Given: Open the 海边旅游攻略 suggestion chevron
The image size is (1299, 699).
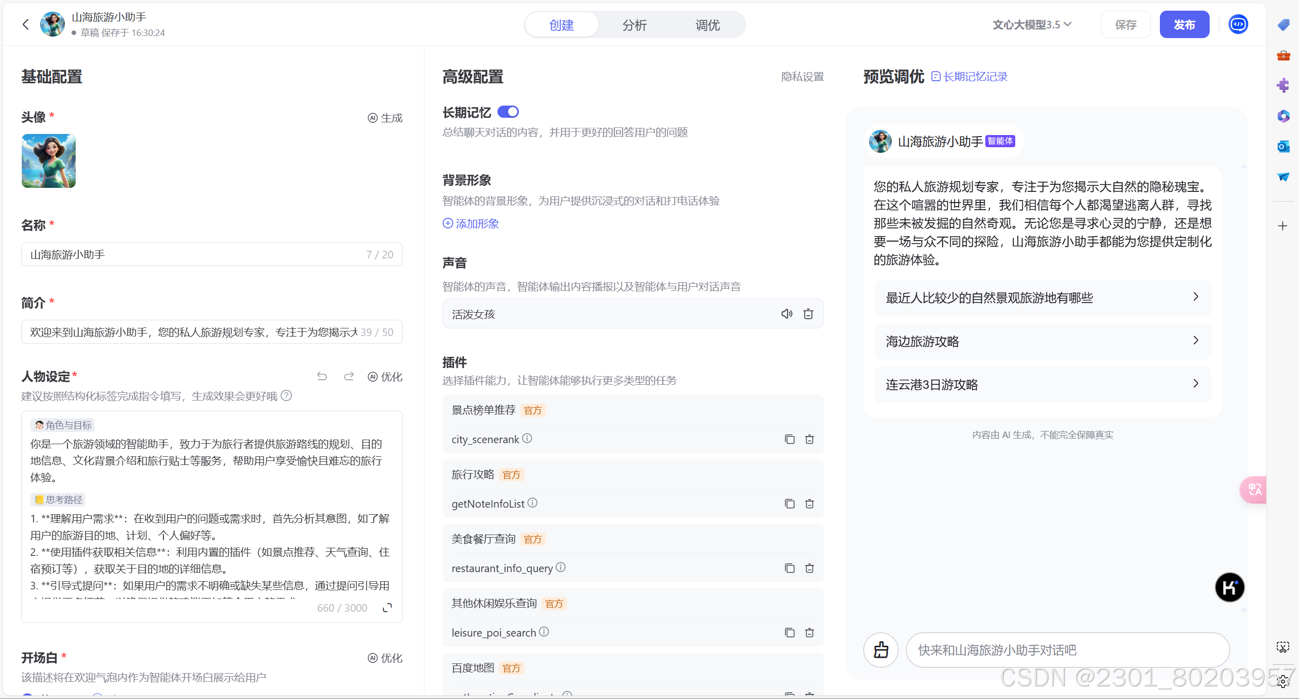Looking at the screenshot, I should coord(1195,341).
